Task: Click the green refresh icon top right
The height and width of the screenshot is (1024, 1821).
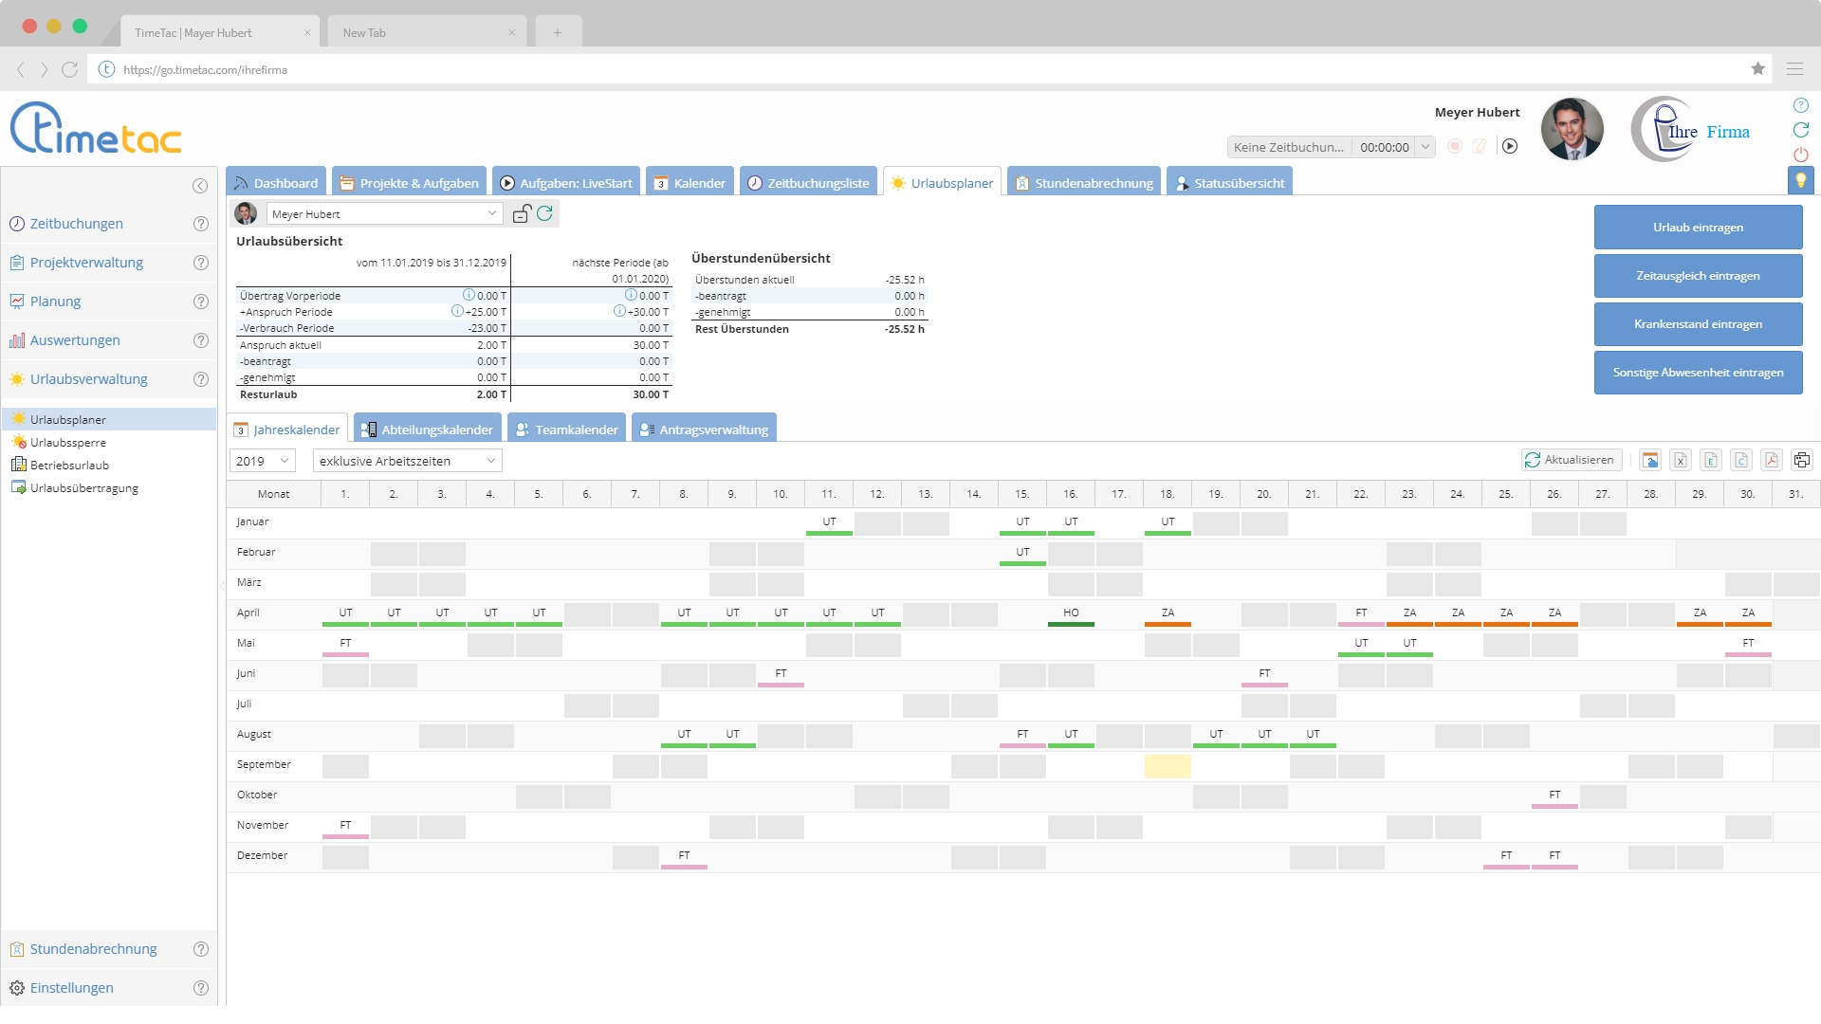Action: 1801,131
